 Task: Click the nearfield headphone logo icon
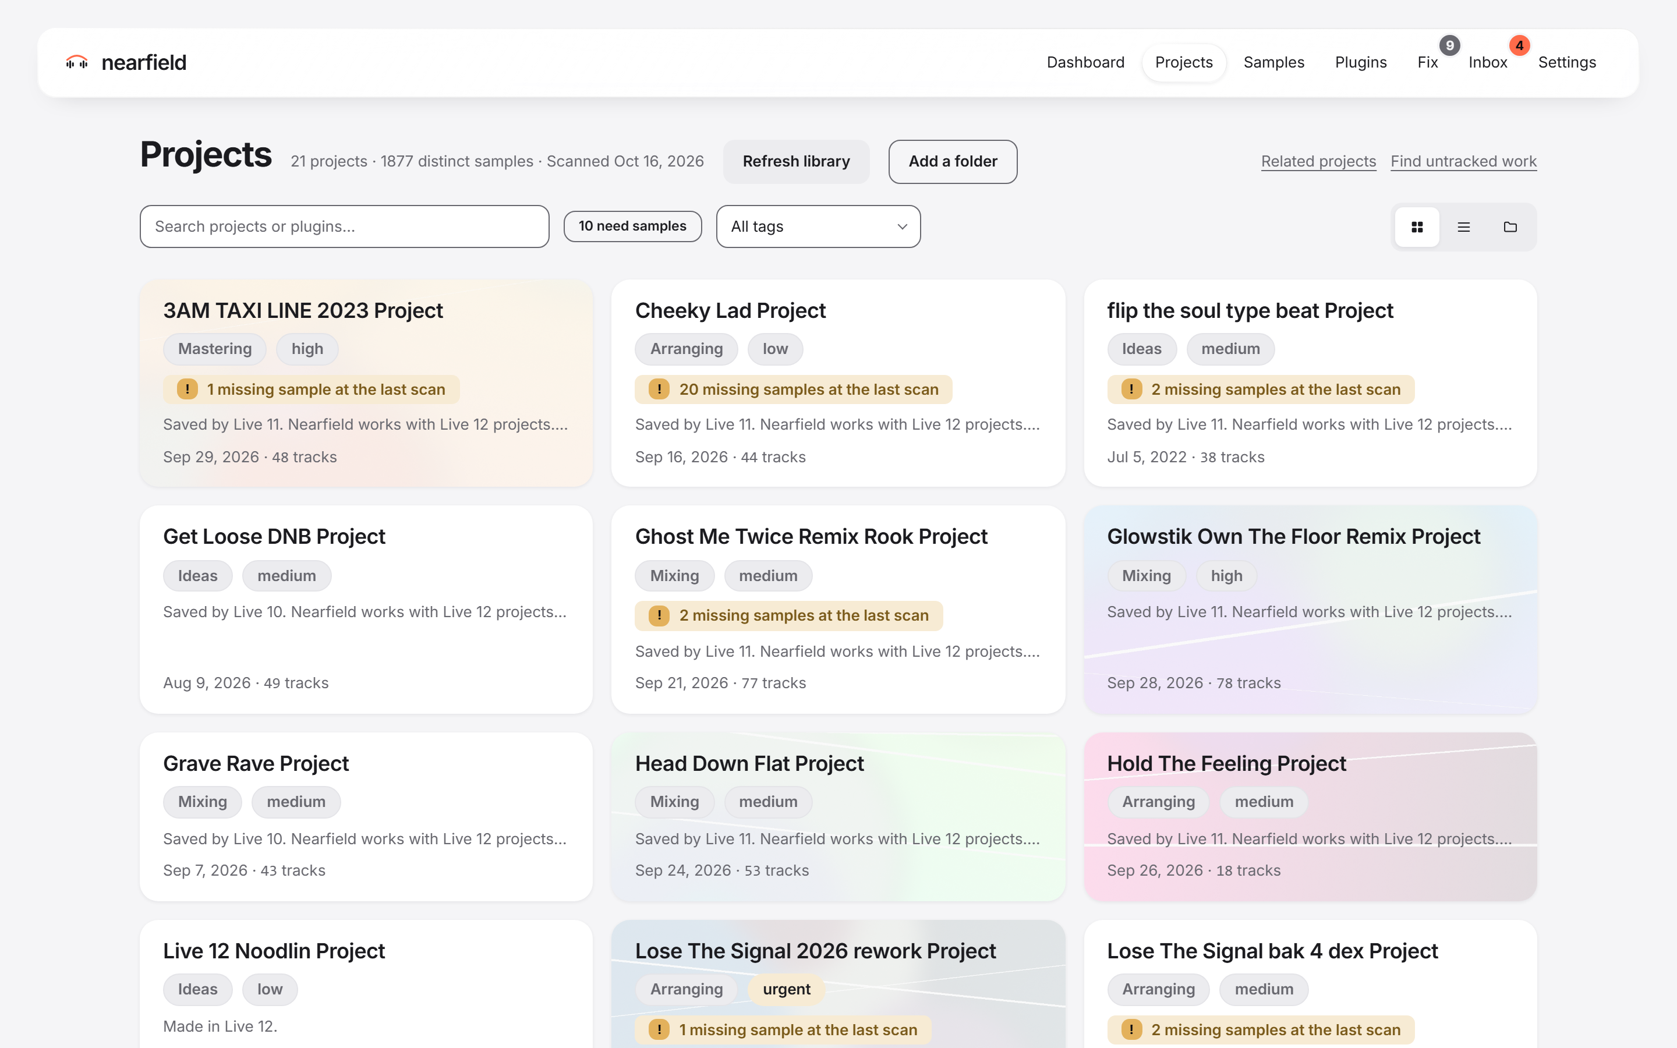[x=77, y=62]
